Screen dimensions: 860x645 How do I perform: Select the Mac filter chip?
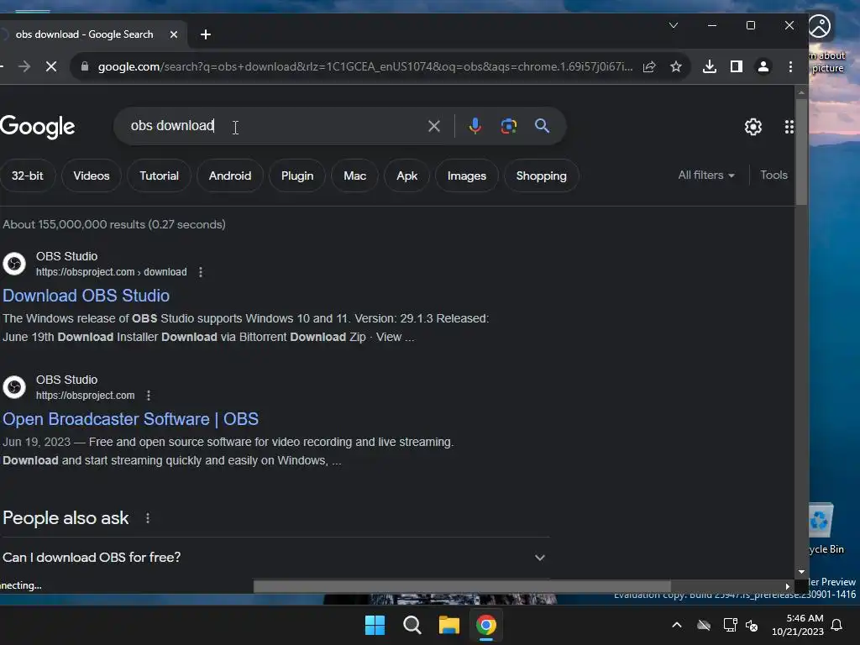click(x=355, y=176)
